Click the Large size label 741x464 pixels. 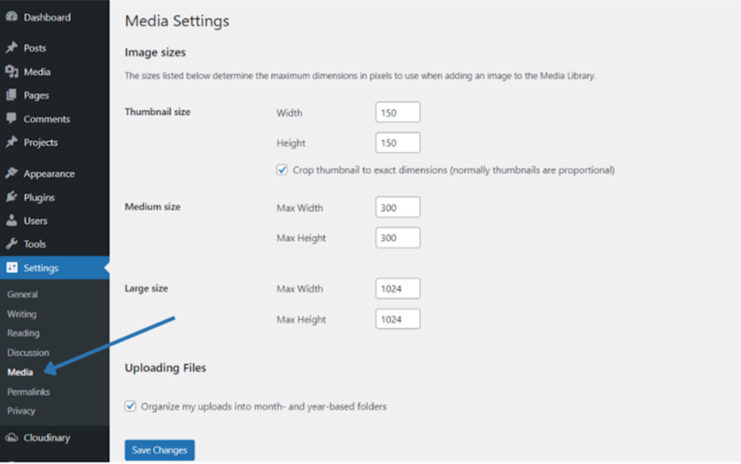pos(147,289)
